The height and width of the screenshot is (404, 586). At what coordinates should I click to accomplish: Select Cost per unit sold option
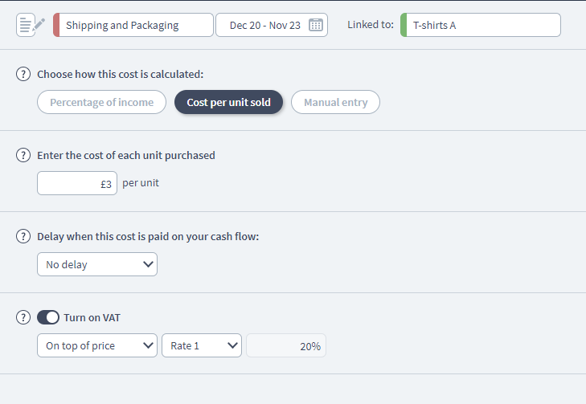pyautogui.click(x=229, y=102)
